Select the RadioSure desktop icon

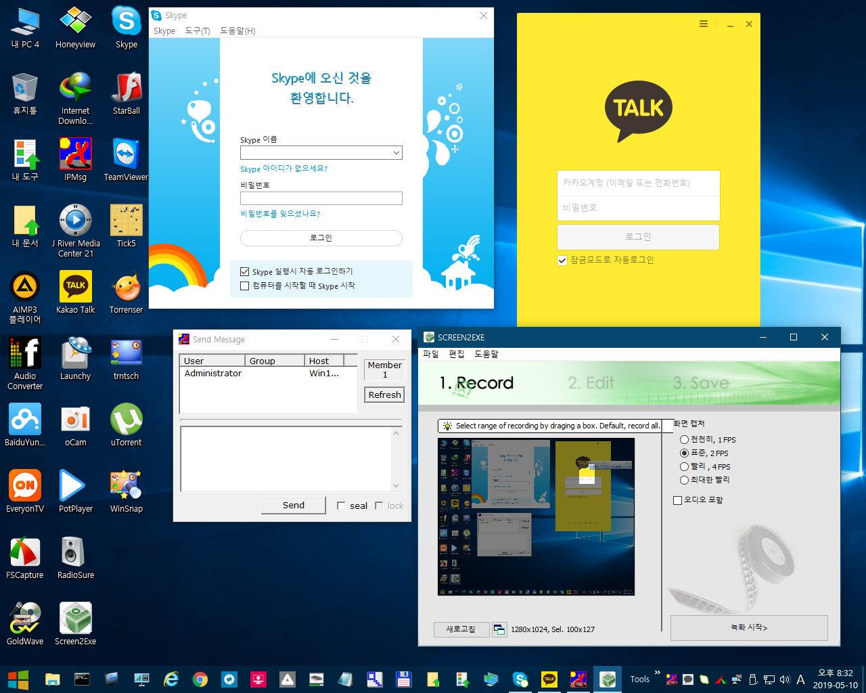(75, 558)
